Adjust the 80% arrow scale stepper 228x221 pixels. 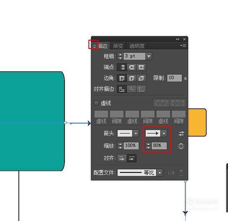coord(148,146)
